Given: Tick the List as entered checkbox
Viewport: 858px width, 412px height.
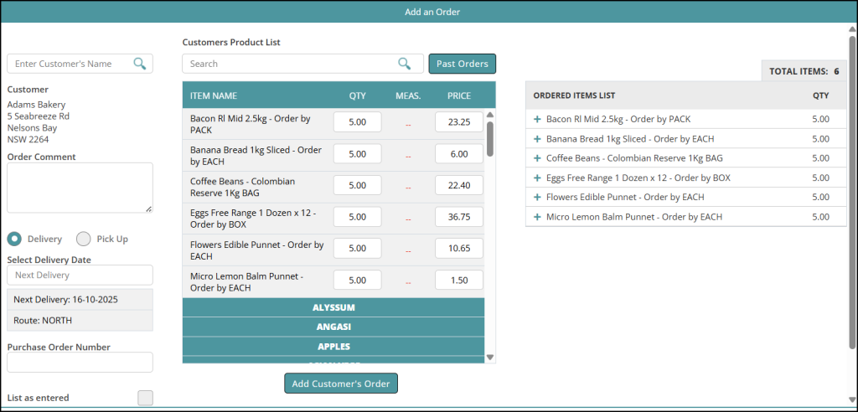Looking at the screenshot, I should pyautogui.click(x=145, y=398).
